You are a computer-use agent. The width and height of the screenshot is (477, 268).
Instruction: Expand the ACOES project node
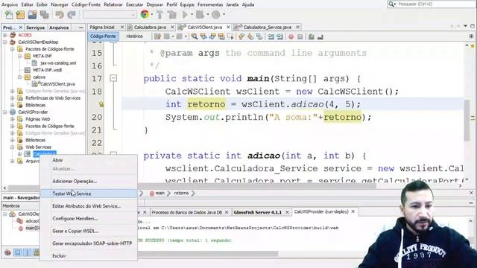tap(5, 35)
